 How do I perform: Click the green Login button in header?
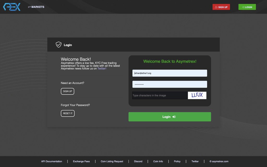(247, 7)
